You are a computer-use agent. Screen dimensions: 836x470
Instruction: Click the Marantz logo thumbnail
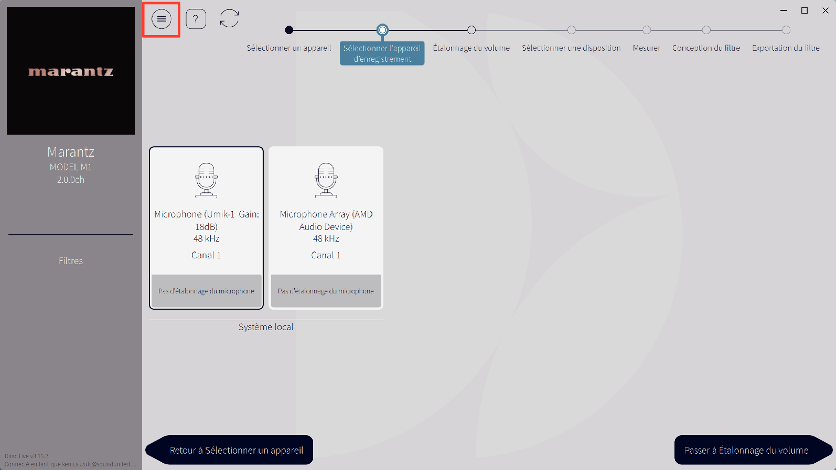pos(71,71)
